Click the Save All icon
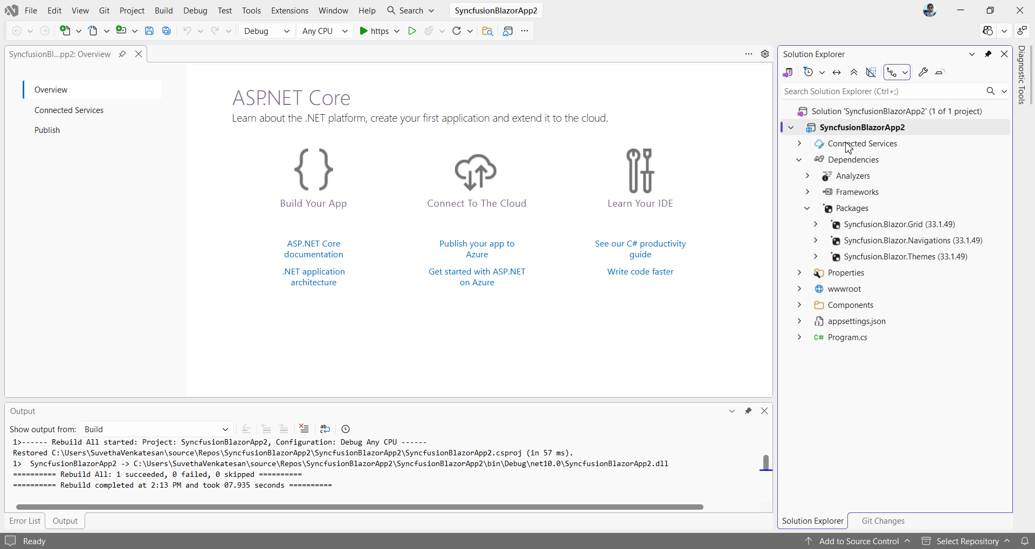Image resolution: width=1035 pixels, height=549 pixels. click(x=167, y=31)
